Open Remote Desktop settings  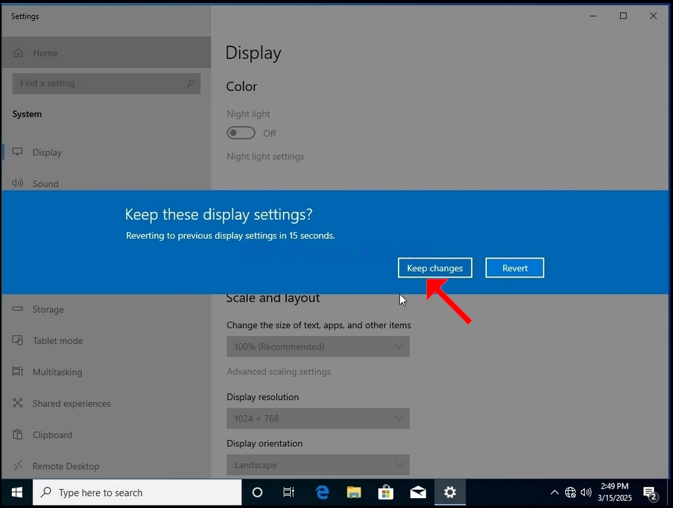coord(106,466)
